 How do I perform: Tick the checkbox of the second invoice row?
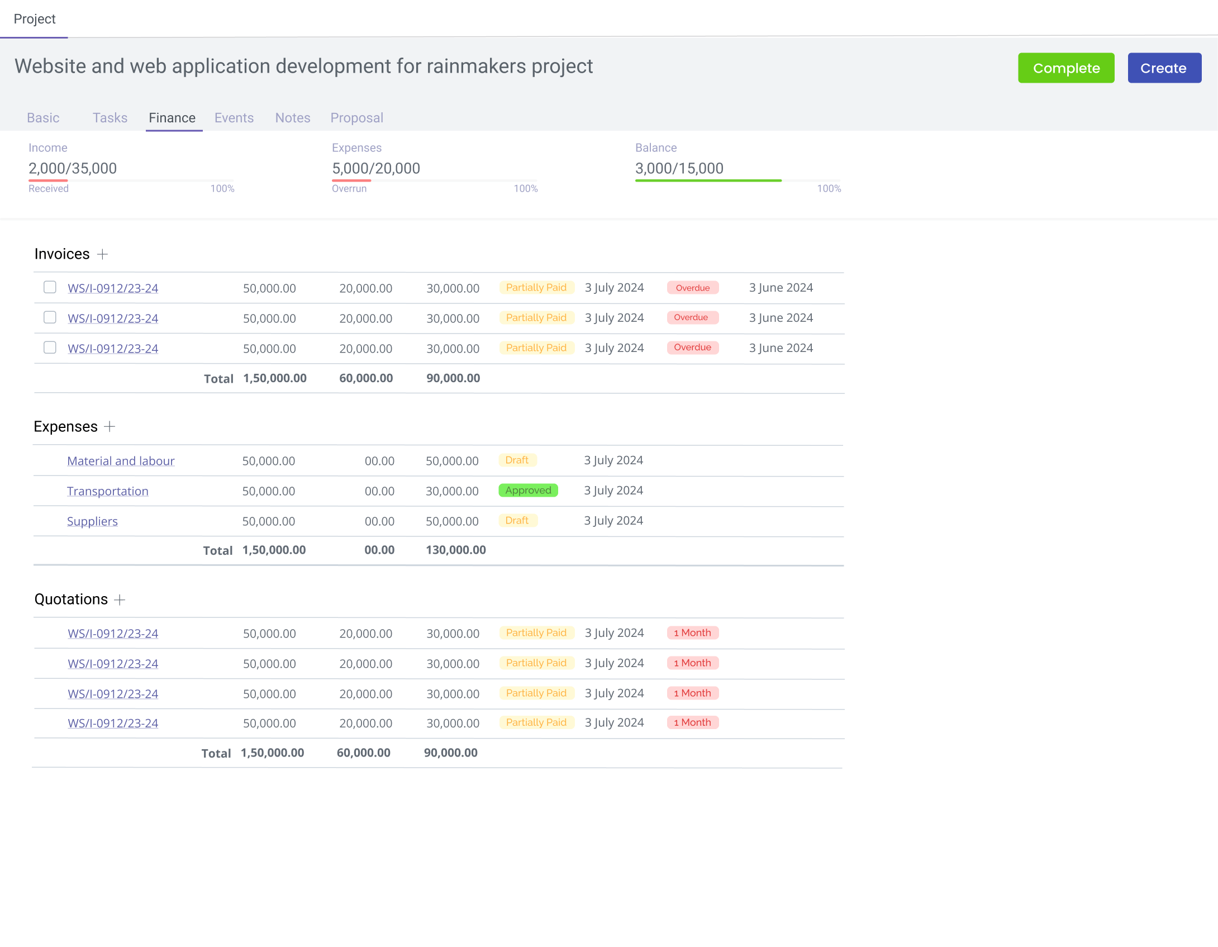tap(50, 317)
